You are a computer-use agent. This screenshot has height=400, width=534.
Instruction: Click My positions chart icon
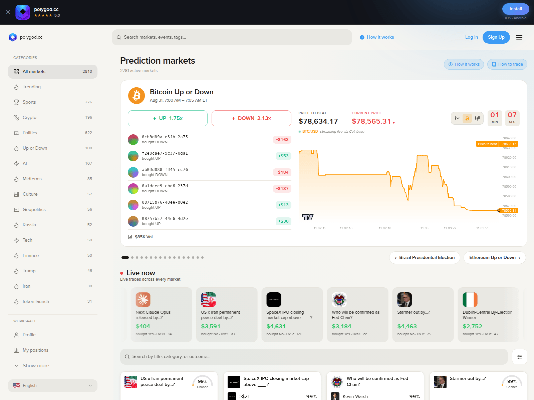(x=16, y=350)
